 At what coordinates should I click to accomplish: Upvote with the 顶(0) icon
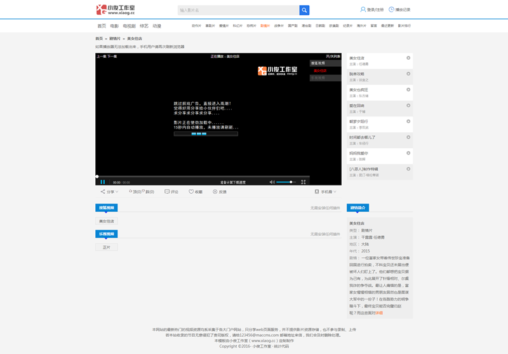coord(131,191)
